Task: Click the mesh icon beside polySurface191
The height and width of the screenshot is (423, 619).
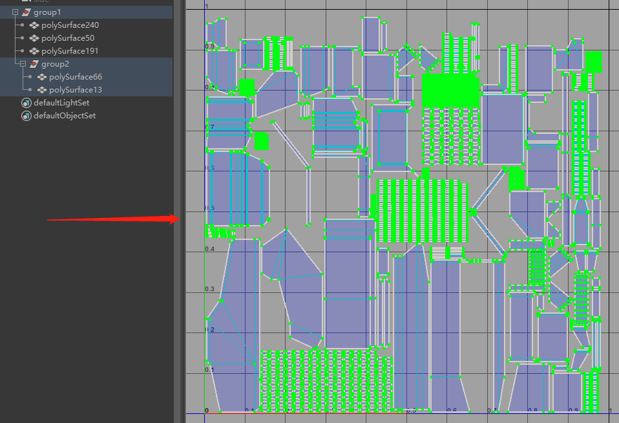Action: click(36, 50)
